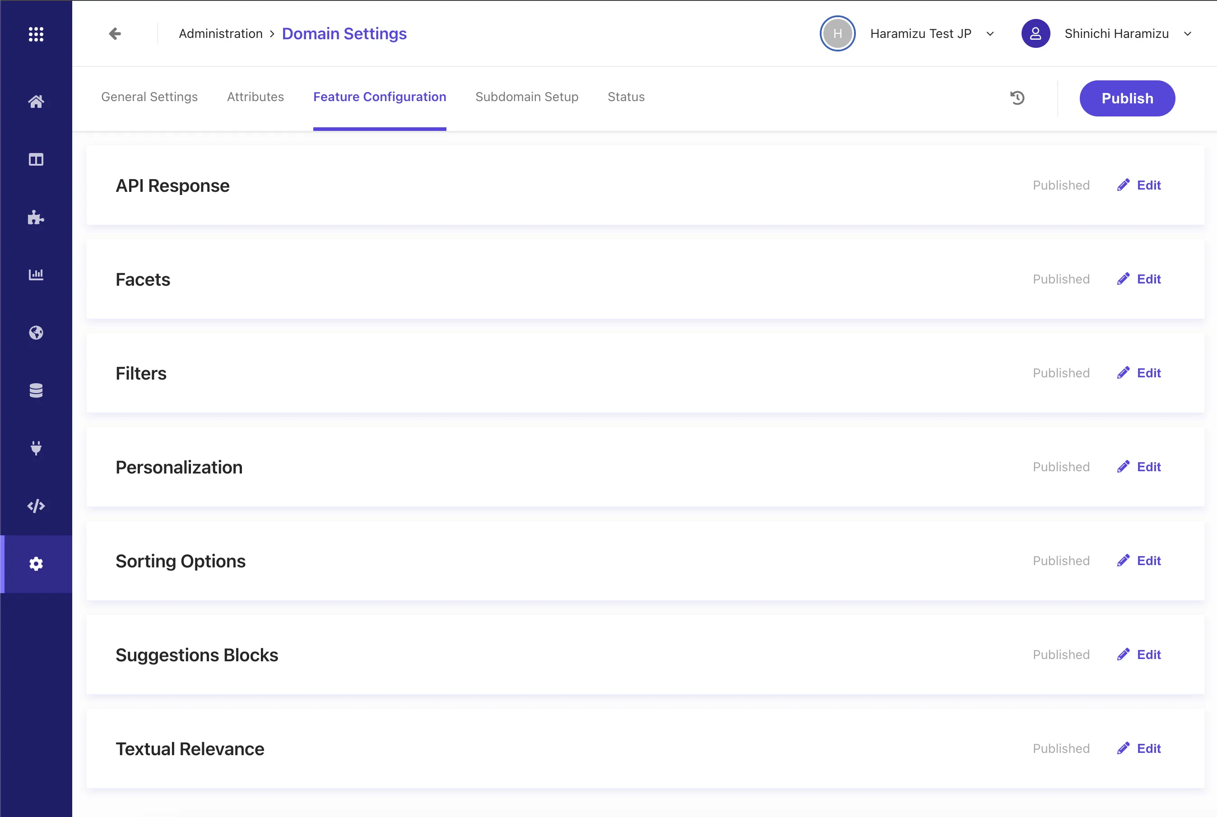Click the globe/world icon in sidebar
Image resolution: width=1217 pixels, height=817 pixels.
(x=37, y=333)
